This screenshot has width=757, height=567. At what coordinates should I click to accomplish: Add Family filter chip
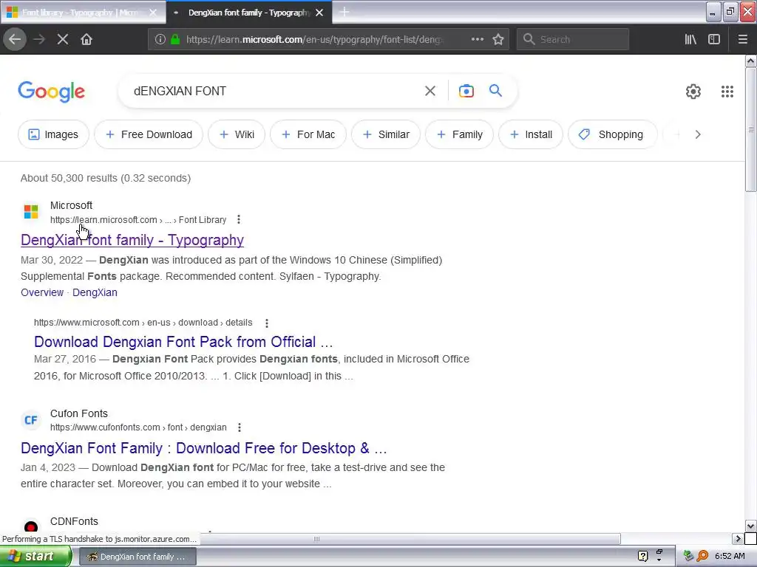[x=459, y=134]
